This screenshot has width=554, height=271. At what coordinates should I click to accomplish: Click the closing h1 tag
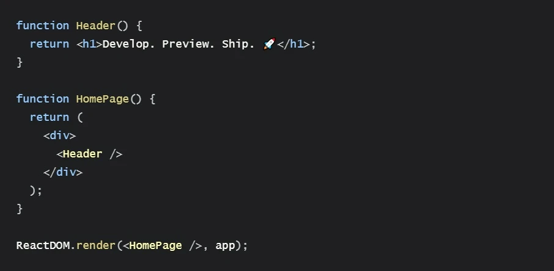point(294,44)
